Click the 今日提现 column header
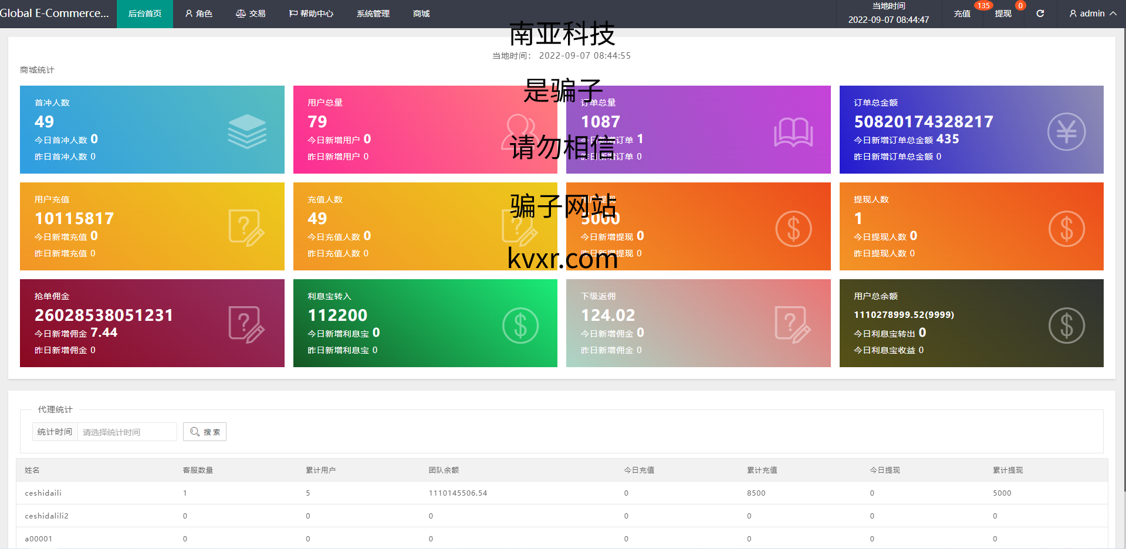 [x=885, y=470]
